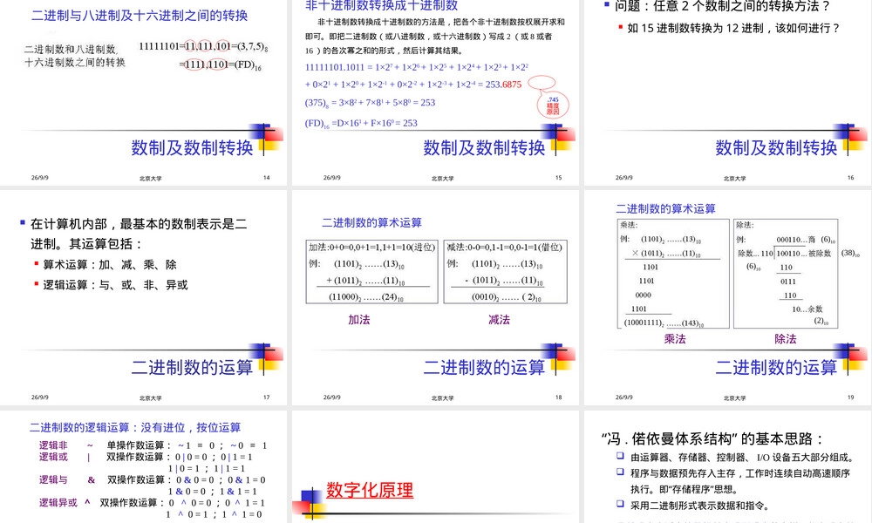This screenshot has width=872, height=523.
Task: Click expansion line 11111101.1011 = 1×2⁷ + ...
Action: [417, 67]
